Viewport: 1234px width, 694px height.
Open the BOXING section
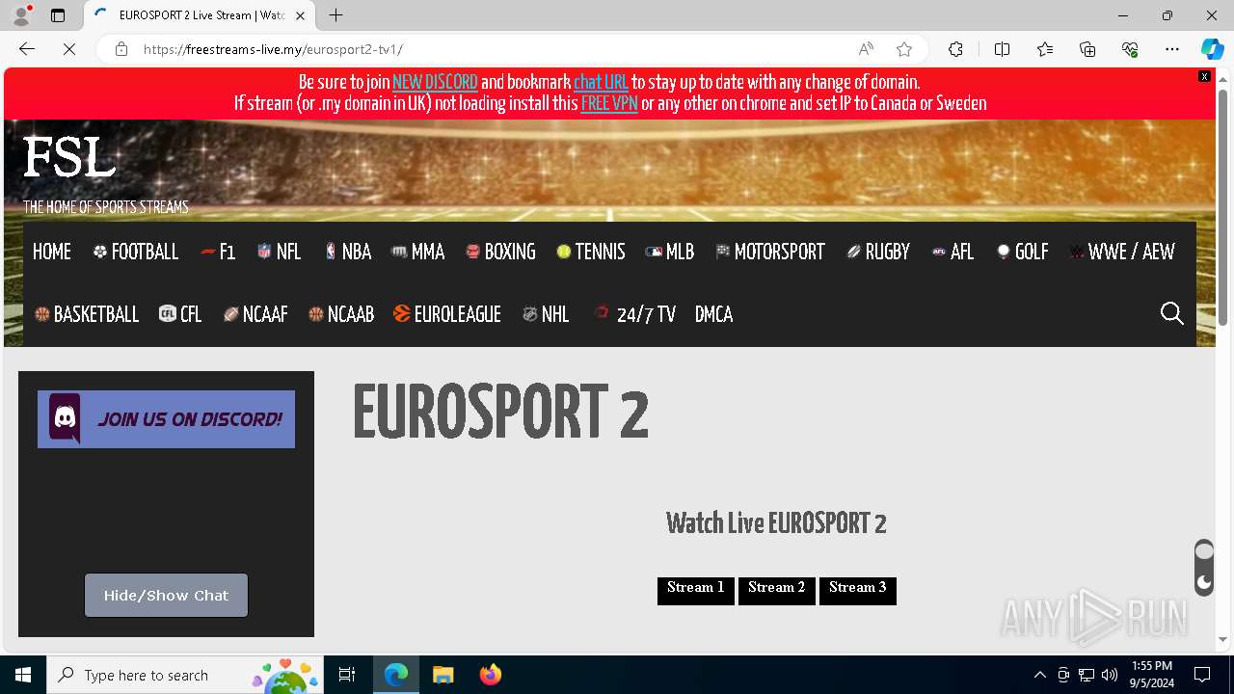pos(500,253)
